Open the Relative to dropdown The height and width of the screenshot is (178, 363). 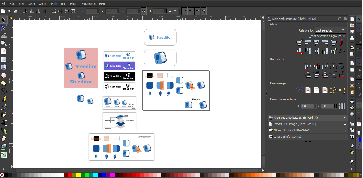pyautogui.click(x=330, y=30)
